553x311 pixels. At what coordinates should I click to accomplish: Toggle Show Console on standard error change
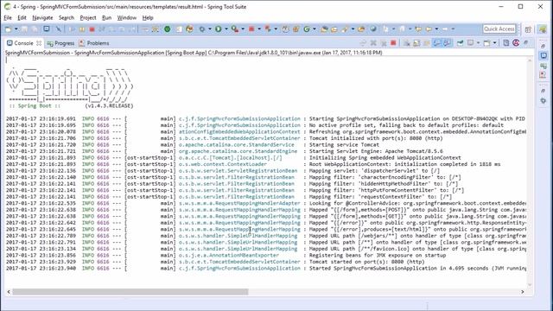click(x=447, y=43)
